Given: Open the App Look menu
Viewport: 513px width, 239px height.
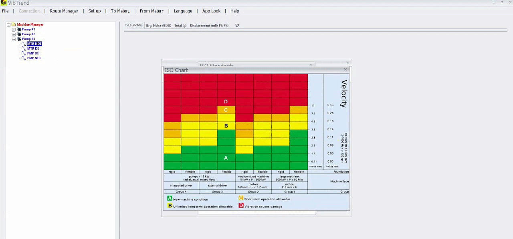Looking at the screenshot, I should (211, 11).
